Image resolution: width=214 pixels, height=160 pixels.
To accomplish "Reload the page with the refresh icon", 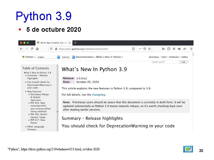I will point(32,49).
